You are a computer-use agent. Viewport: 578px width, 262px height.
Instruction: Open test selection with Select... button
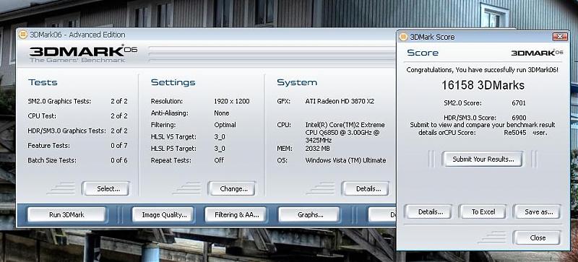[105, 188]
